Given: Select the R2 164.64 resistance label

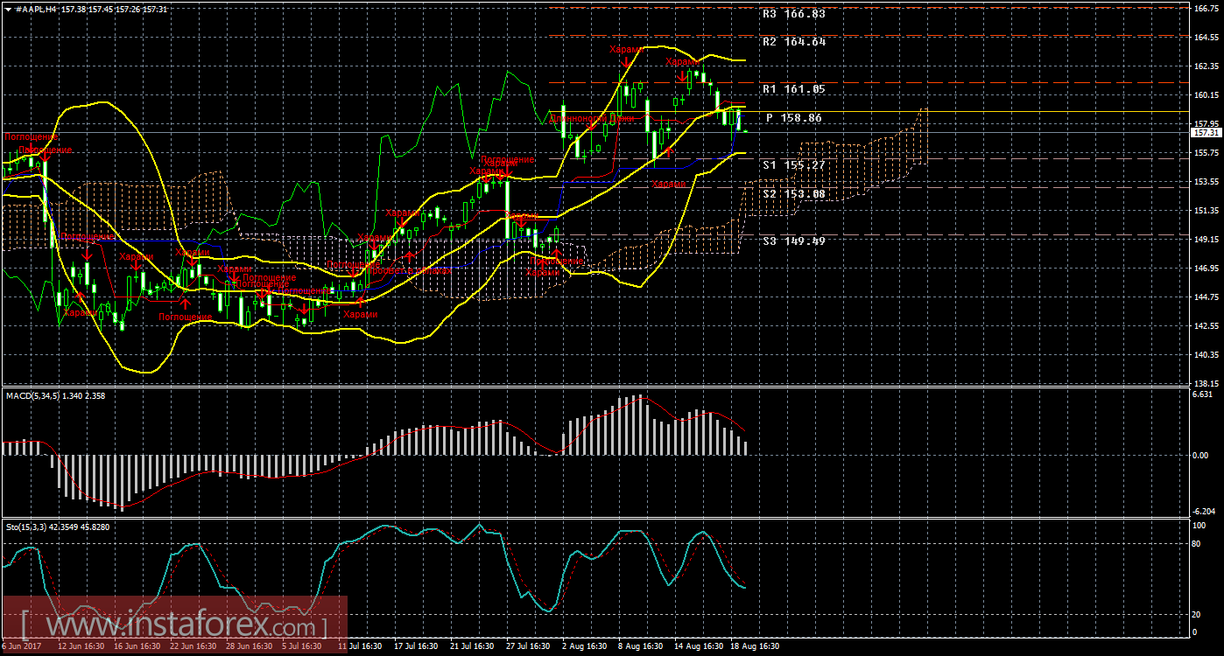Looking at the screenshot, I should 793,41.
